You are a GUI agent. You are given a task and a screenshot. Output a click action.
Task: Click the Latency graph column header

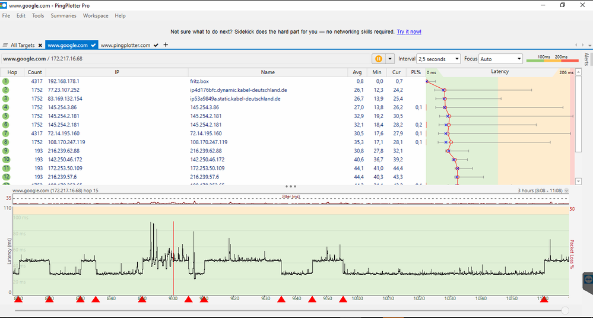(500, 72)
